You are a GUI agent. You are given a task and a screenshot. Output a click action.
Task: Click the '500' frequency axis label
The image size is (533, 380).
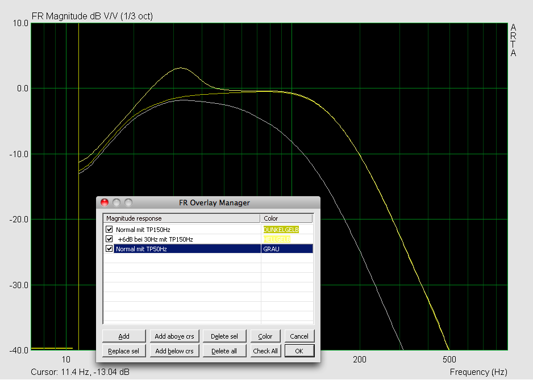pos(449,360)
